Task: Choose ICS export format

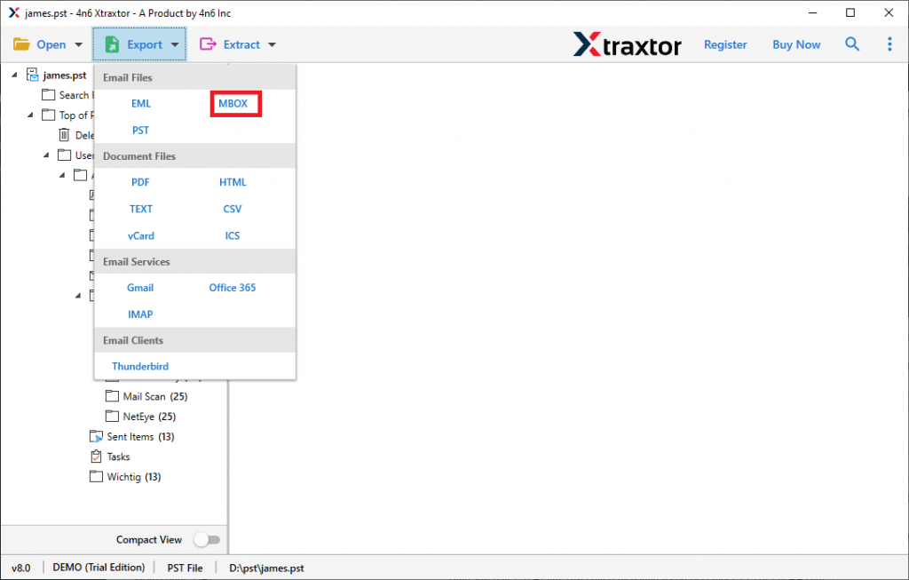Action: [x=233, y=235]
